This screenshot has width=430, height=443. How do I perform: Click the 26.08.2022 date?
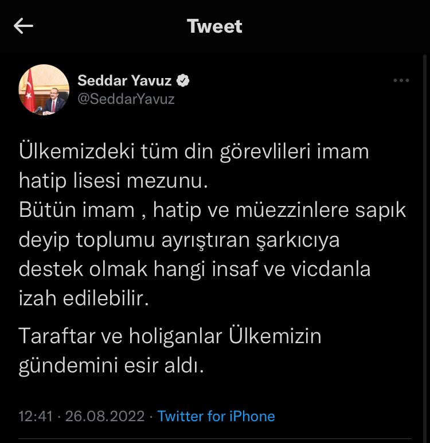[x=105, y=416]
